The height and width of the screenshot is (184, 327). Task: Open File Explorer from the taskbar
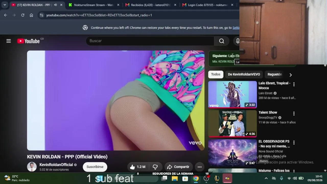pyautogui.click(x=175, y=178)
